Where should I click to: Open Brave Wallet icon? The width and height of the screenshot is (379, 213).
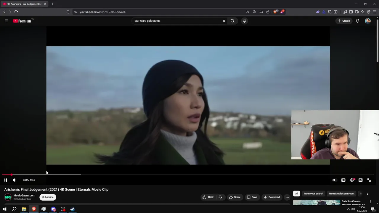pyautogui.click(x=357, y=12)
